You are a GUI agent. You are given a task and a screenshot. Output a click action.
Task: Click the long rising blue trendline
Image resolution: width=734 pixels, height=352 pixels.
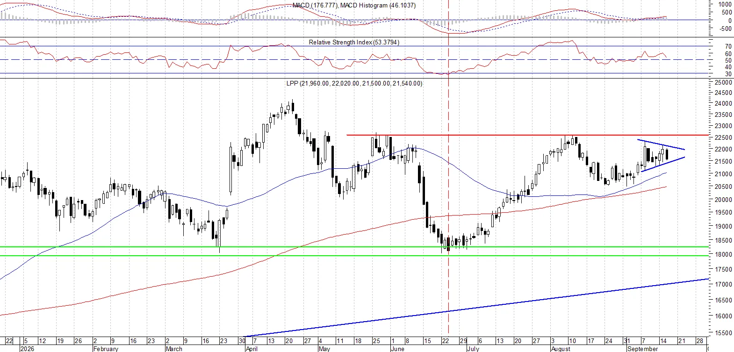(477, 308)
